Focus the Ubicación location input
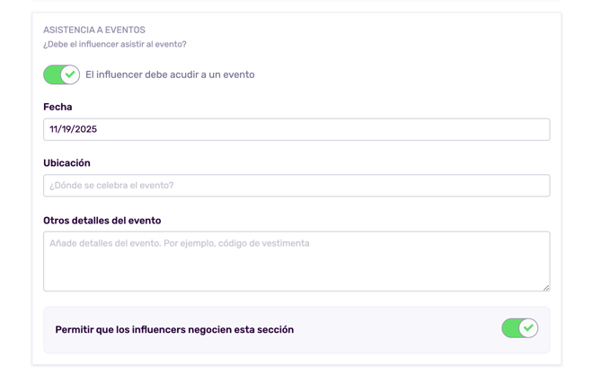 (x=297, y=186)
